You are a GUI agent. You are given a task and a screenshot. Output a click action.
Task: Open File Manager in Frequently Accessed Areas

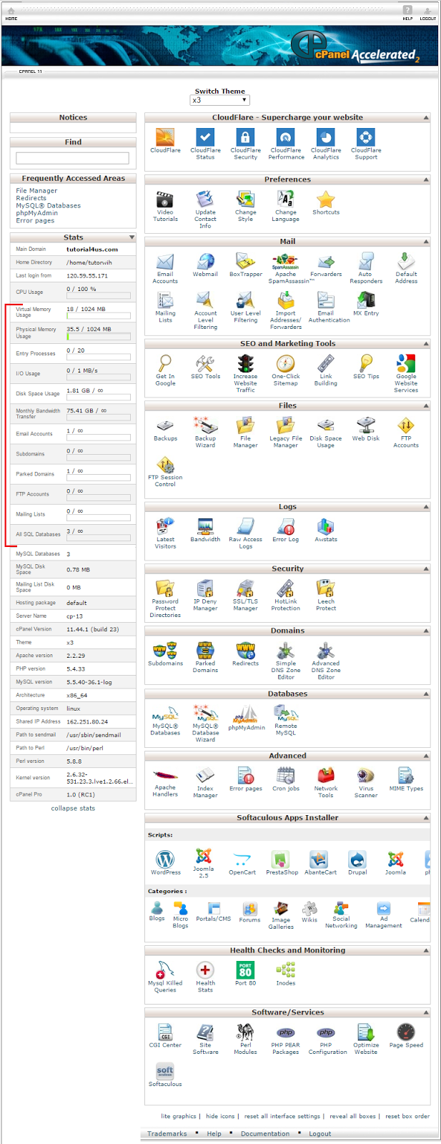tap(36, 191)
